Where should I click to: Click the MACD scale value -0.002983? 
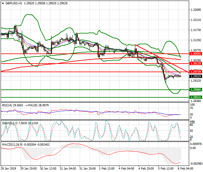[x=196, y=164]
